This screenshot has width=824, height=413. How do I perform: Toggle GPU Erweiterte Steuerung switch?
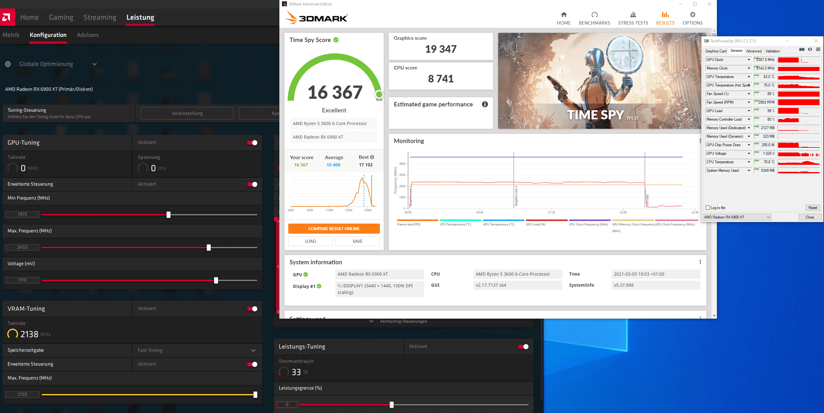pyautogui.click(x=252, y=184)
